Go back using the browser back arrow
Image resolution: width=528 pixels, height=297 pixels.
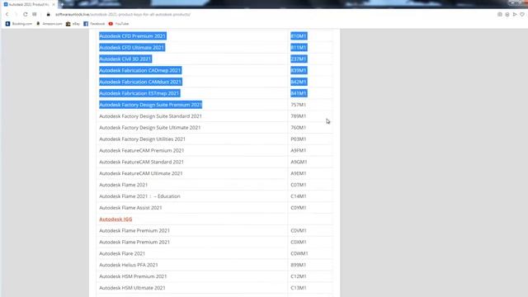click(x=7, y=15)
